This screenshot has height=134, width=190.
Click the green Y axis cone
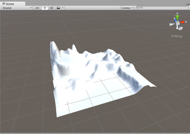177,18
